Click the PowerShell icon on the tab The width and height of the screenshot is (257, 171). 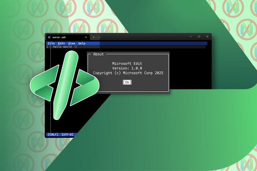[49, 37]
